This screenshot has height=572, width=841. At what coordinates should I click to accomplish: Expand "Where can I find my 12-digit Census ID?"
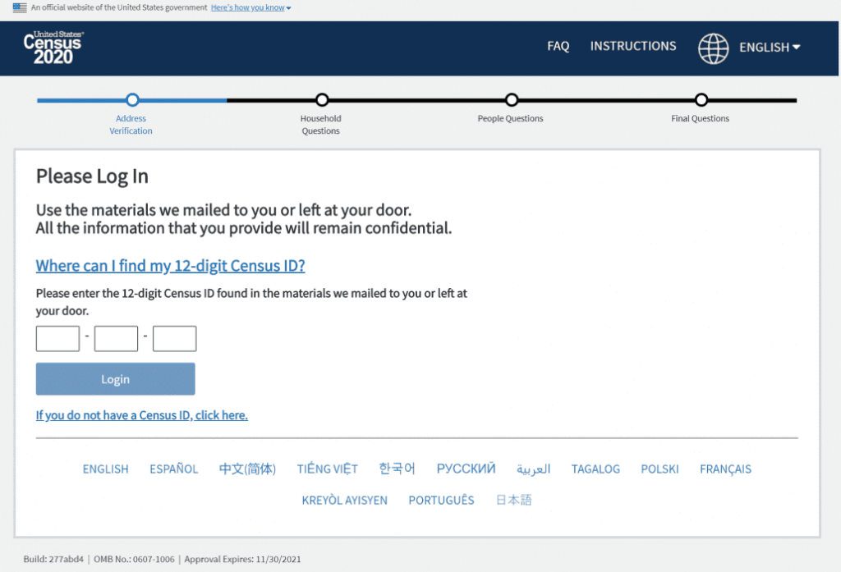[x=170, y=265]
